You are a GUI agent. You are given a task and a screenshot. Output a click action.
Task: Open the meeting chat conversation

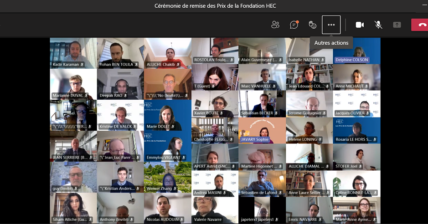point(294,25)
